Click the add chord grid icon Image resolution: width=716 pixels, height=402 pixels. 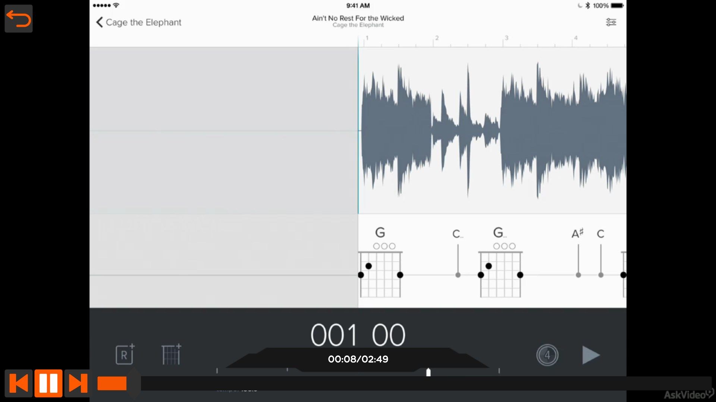point(171,354)
